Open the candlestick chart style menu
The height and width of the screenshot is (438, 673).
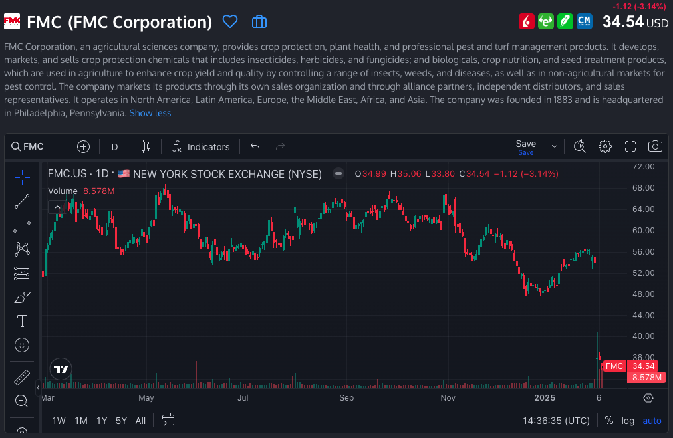[146, 147]
